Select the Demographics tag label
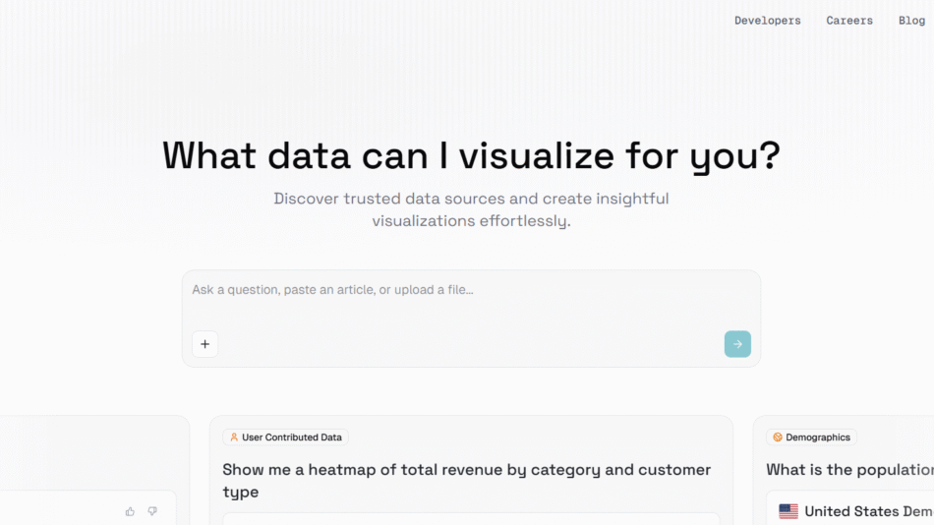The image size is (934, 525). [x=818, y=437]
